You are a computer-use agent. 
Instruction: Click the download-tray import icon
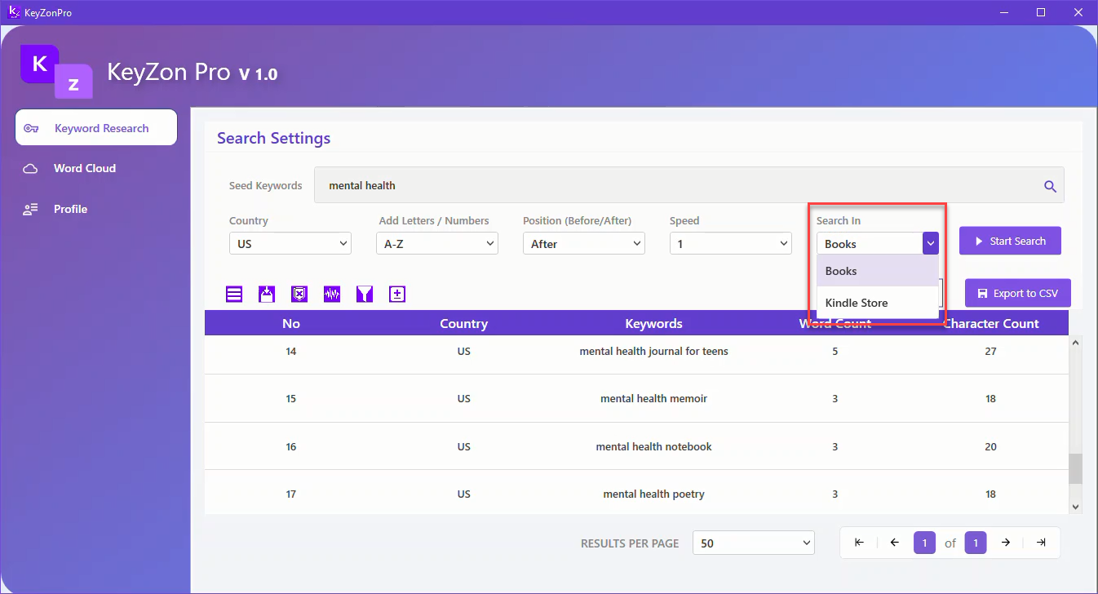(267, 295)
